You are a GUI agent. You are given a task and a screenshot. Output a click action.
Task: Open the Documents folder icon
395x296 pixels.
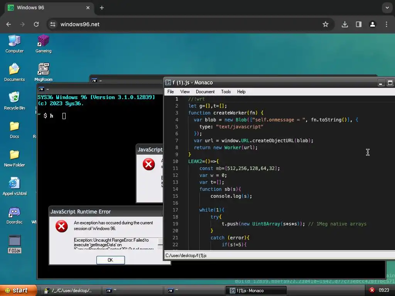tap(14, 72)
